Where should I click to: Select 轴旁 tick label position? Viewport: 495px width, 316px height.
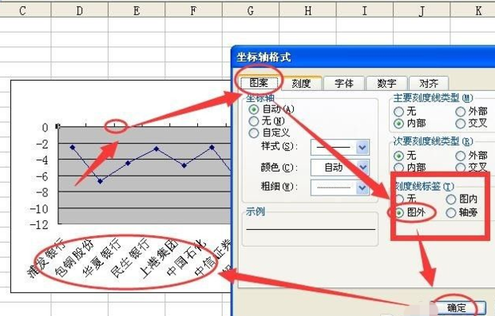(451, 213)
